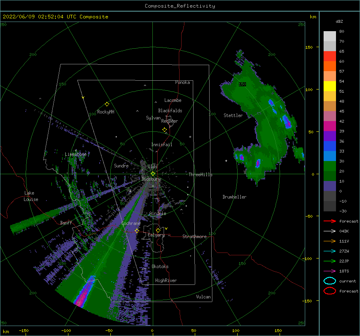Screen dimensions: 360x336
Task: Click the Sylvan label
Action: (153, 118)
